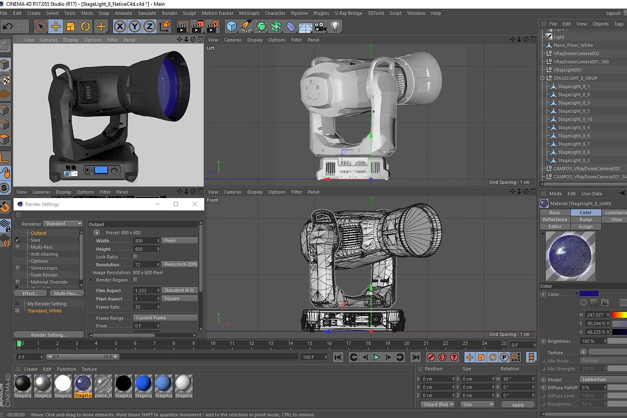Screen dimensions: 627x418
Task: Go to start of timeline
Action: (x=338, y=357)
